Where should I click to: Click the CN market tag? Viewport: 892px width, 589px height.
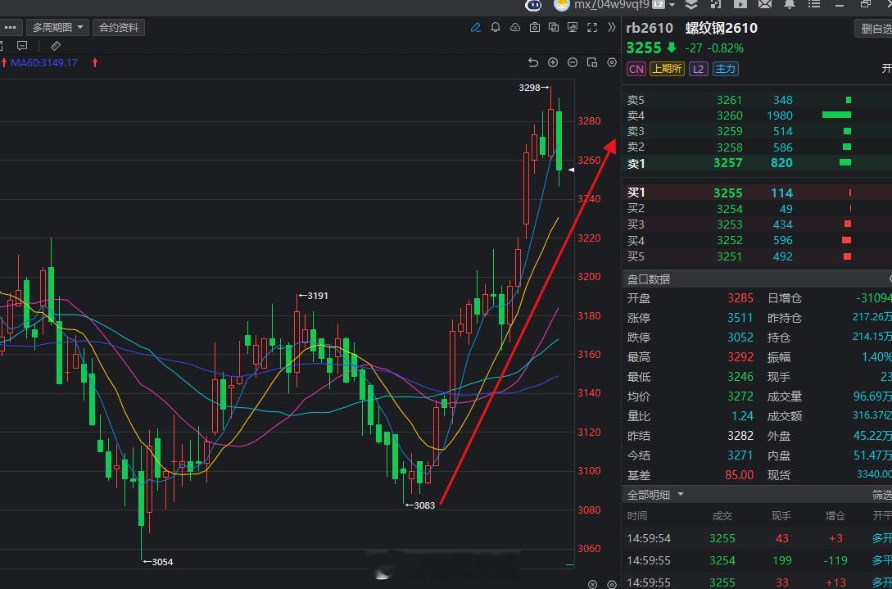pyautogui.click(x=636, y=69)
